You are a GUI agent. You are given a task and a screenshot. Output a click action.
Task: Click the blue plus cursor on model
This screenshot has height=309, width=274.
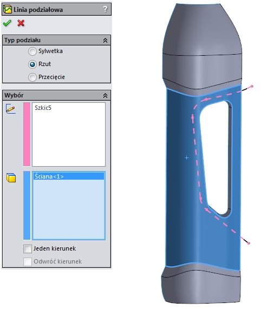point(187,157)
